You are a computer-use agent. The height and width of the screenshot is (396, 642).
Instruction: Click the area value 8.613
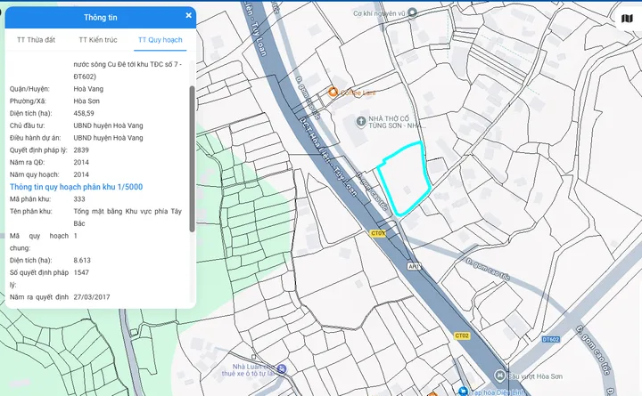tap(82, 261)
